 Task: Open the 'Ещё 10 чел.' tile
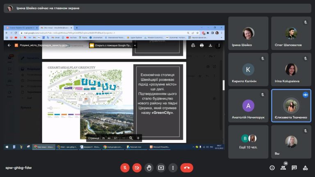[248, 142]
